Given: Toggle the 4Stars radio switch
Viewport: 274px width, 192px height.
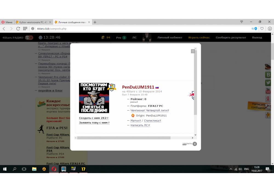Looking at the screenshot, I should coord(29,38).
